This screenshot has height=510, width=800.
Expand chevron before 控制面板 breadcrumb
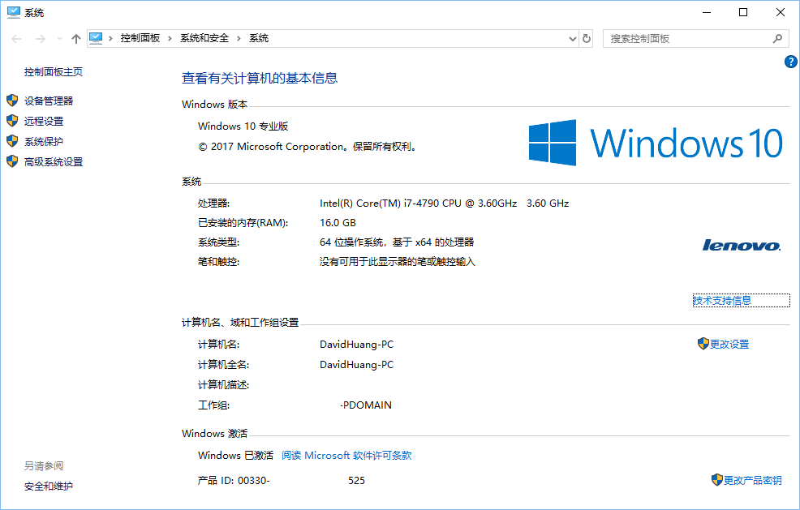[x=110, y=38]
